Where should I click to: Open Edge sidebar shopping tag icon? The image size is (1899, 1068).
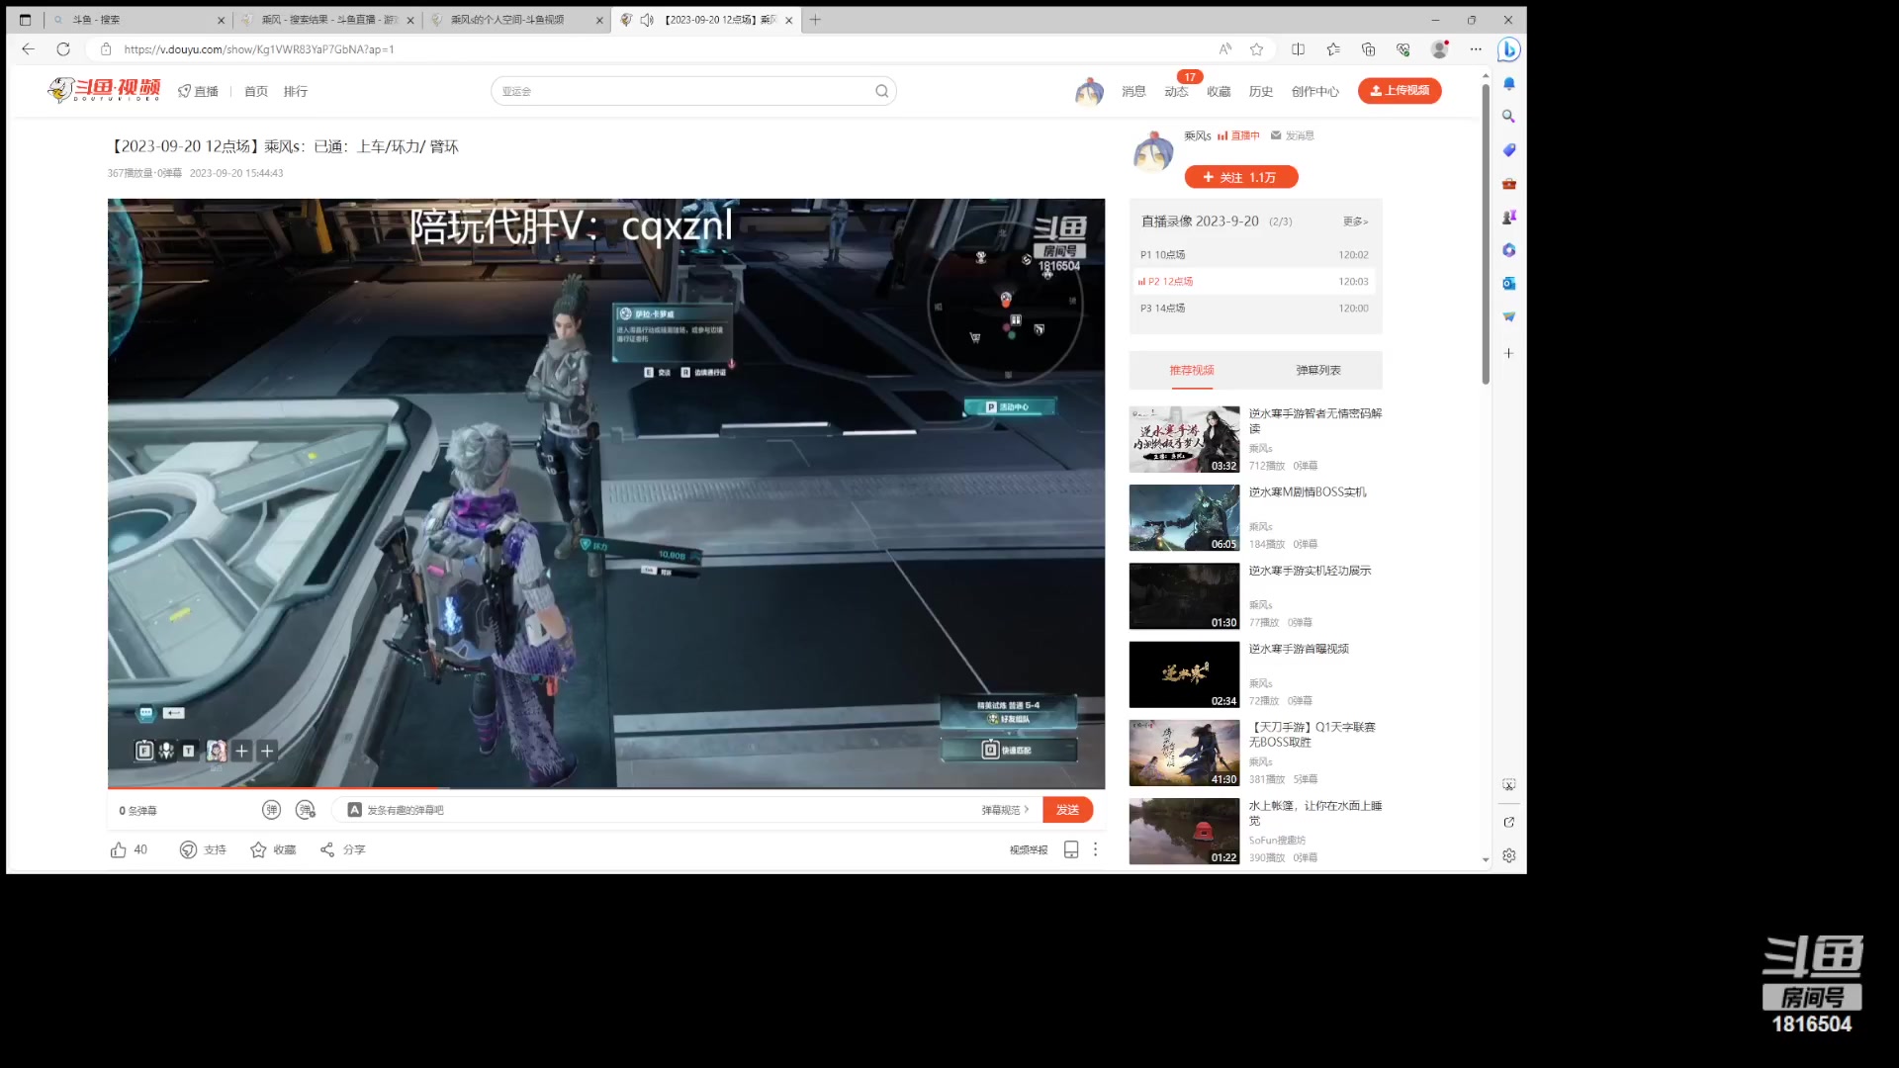click(1509, 150)
